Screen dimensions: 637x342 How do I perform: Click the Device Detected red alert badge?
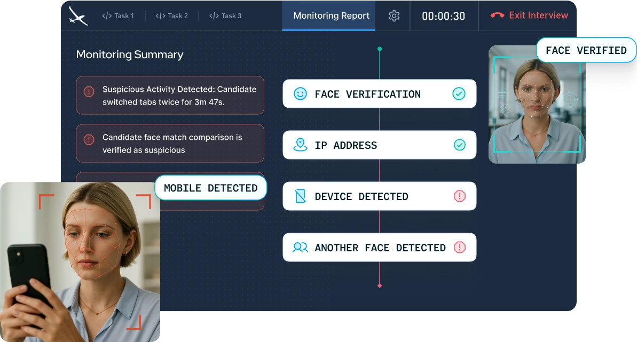pyautogui.click(x=459, y=196)
